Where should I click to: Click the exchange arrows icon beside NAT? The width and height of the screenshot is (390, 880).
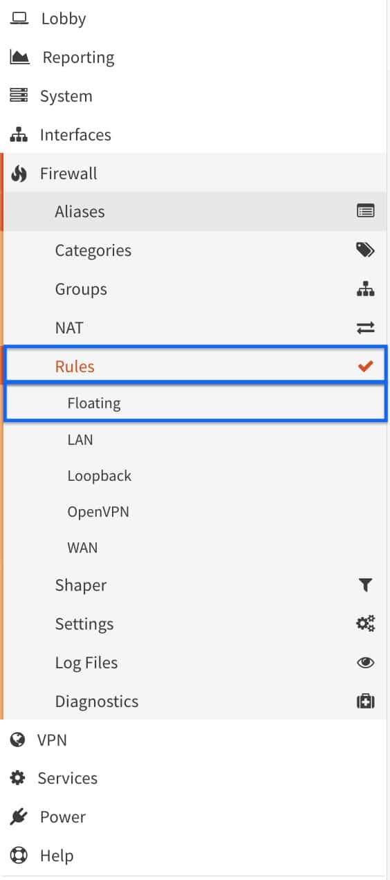tap(365, 328)
